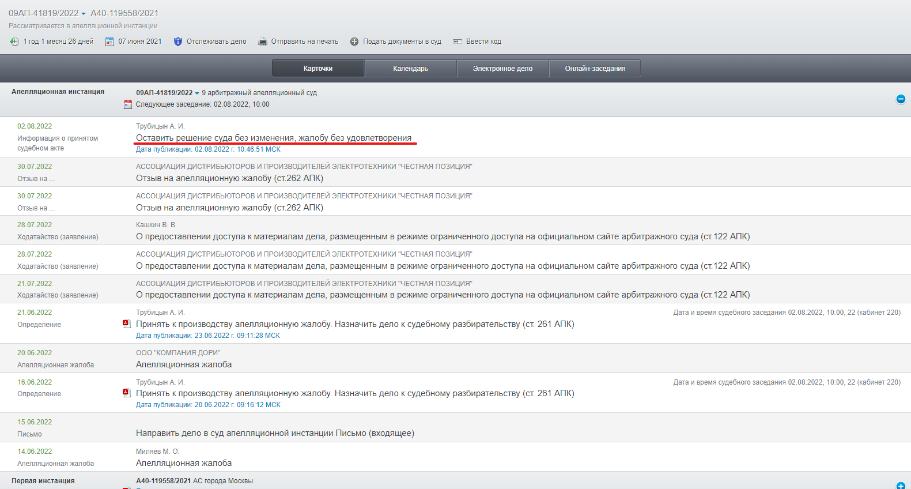Open PDF icon of 16.06.2022 Определение
The image size is (911, 489).
[127, 393]
